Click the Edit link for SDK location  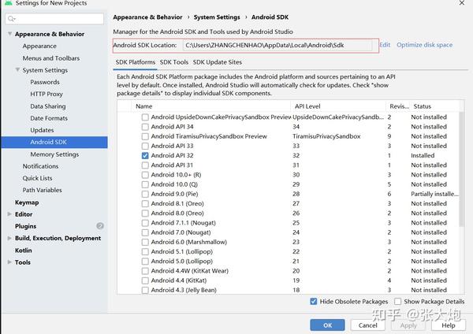tap(385, 46)
